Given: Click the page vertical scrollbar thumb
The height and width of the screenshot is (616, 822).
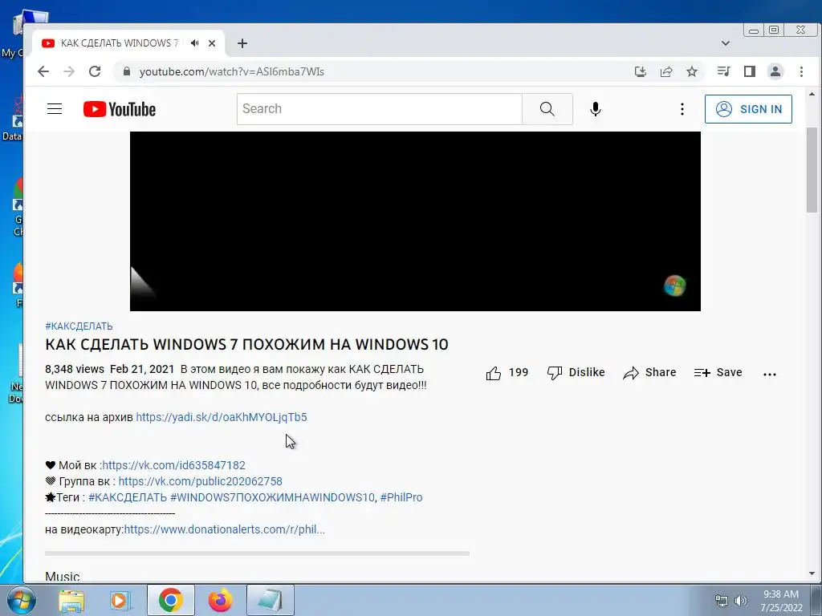Looking at the screenshot, I should pos(812,170).
